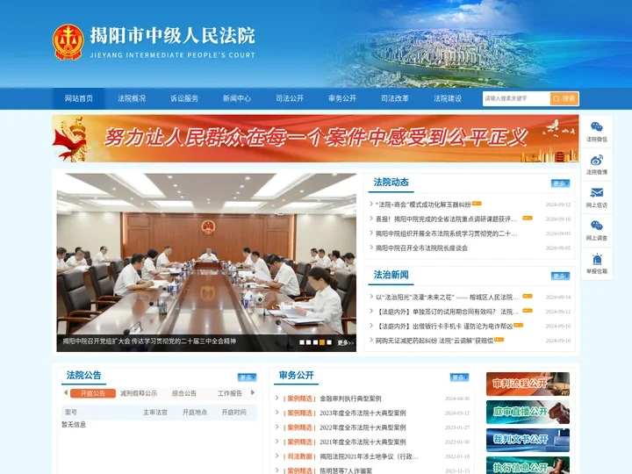
Task: Click 更多 button in 法院公告 section
Action: tap(247, 377)
